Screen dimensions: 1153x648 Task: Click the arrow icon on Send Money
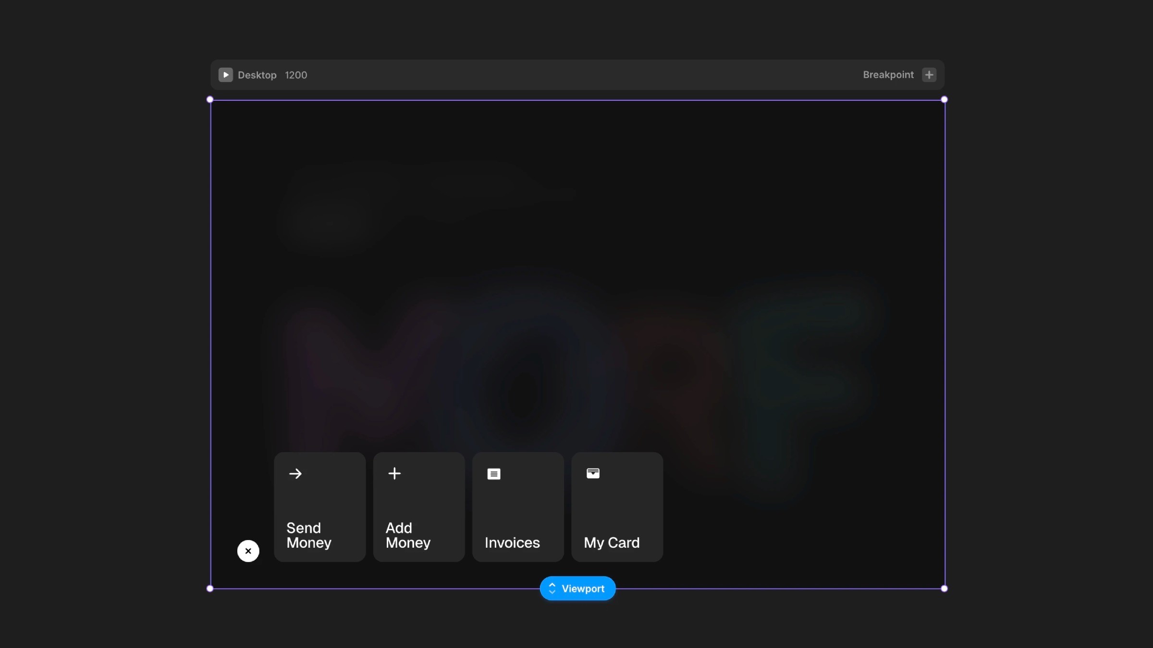pyautogui.click(x=295, y=474)
